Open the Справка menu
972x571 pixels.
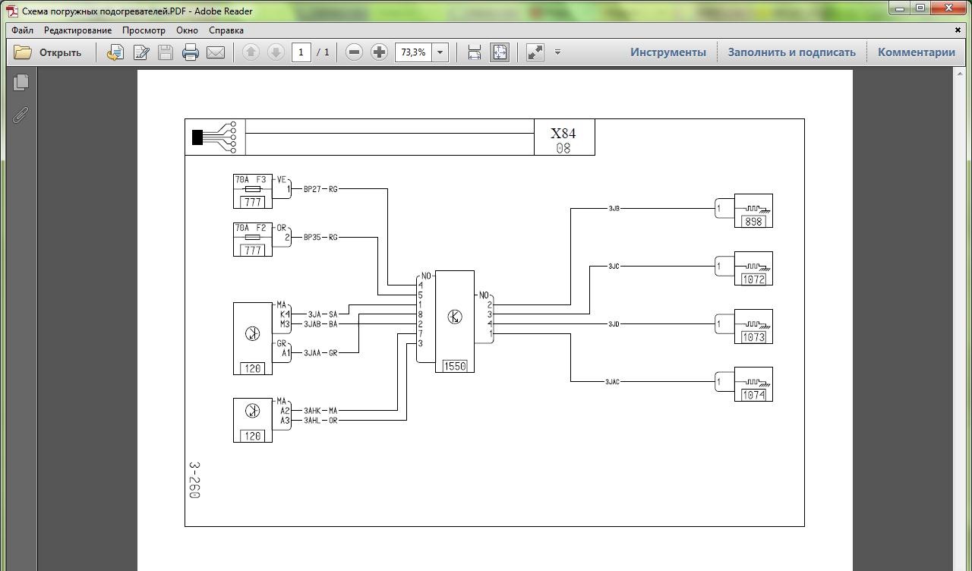click(226, 30)
